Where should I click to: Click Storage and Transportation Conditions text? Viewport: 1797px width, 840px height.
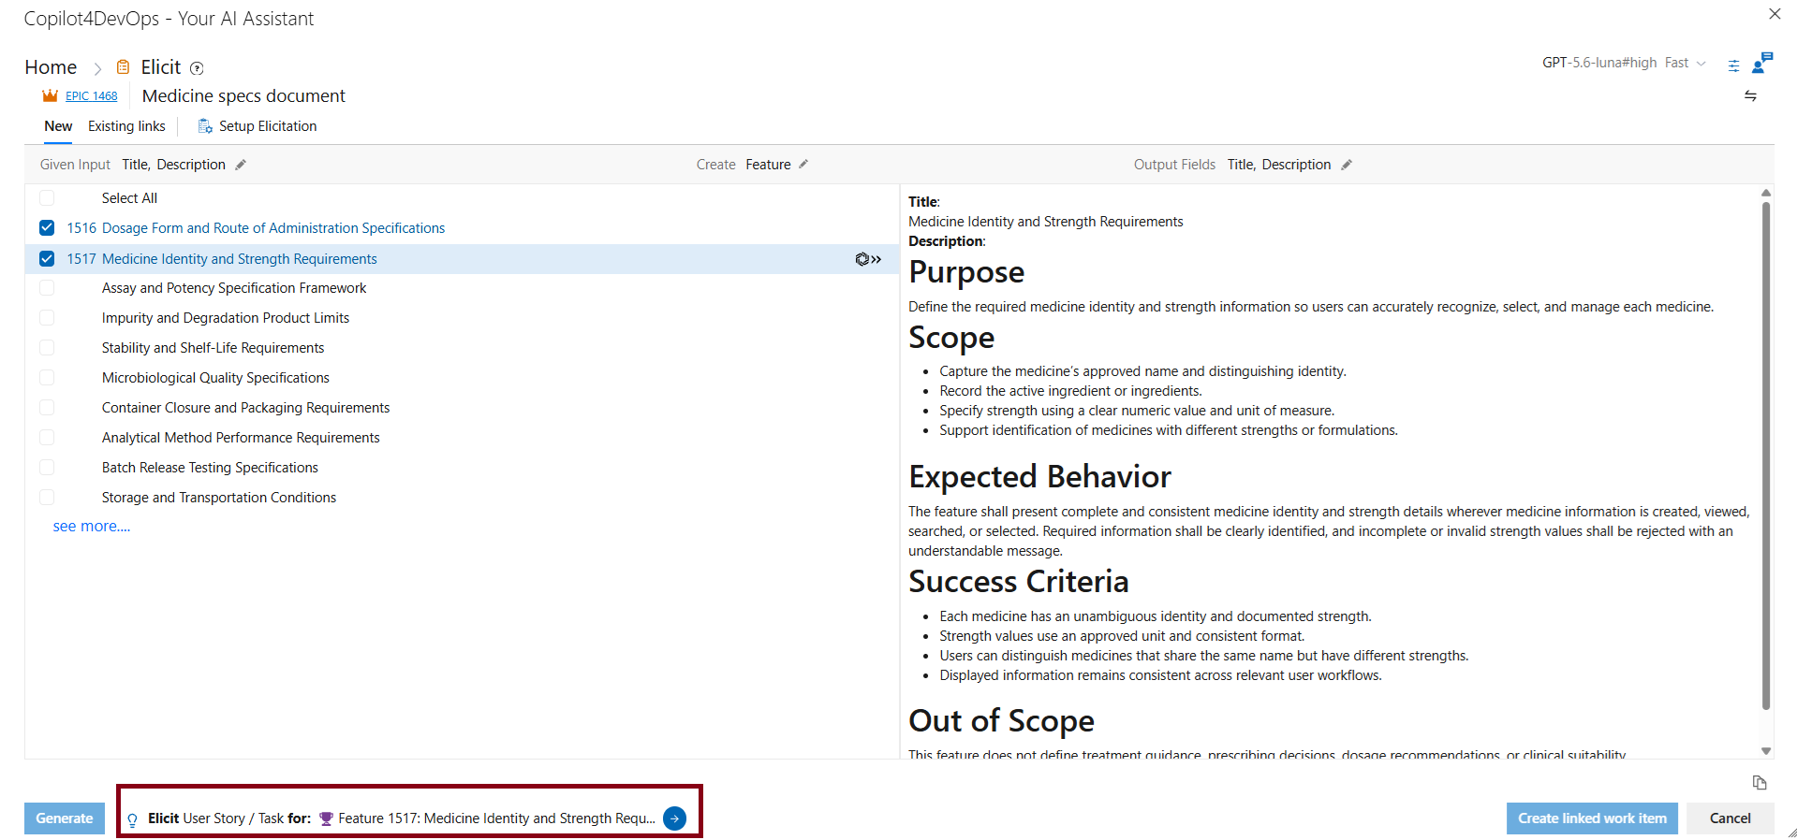219,498
